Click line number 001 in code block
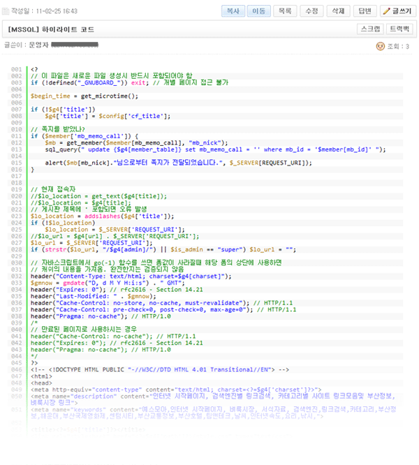This screenshot has width=419, height=465. click(17, 69)
